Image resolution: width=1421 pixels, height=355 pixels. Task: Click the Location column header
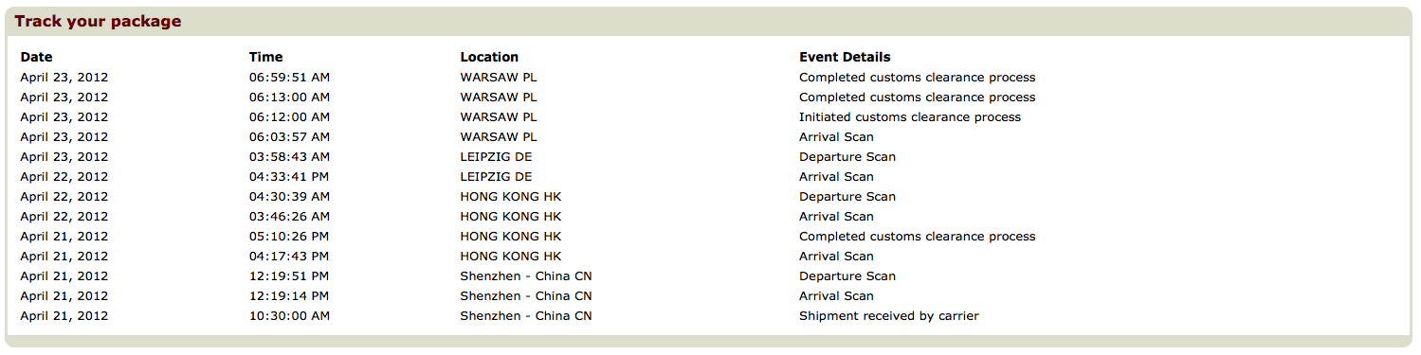pyautogui.click(x=489, y=57)
